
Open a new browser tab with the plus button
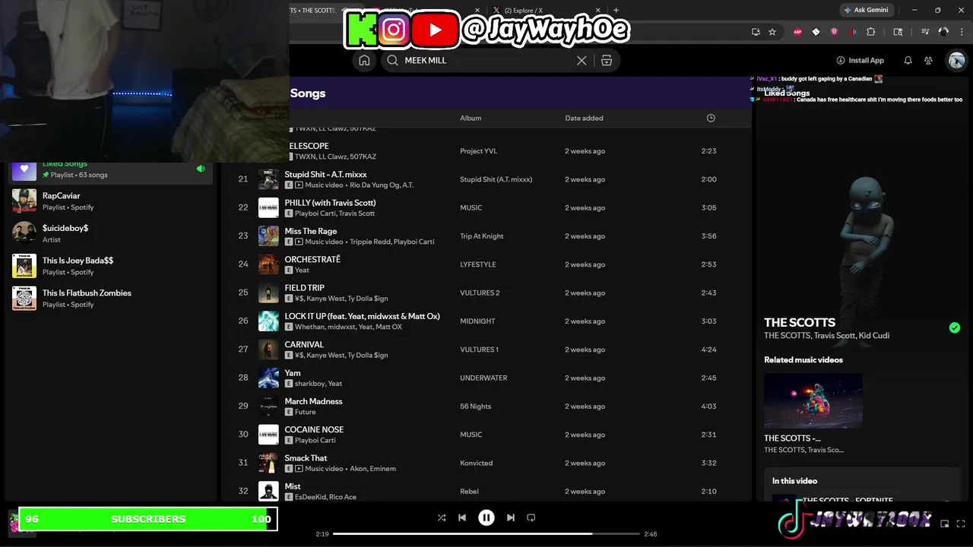coord(616,10)
